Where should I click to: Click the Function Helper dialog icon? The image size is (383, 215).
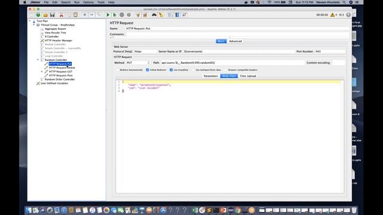[x=170, y=15]
